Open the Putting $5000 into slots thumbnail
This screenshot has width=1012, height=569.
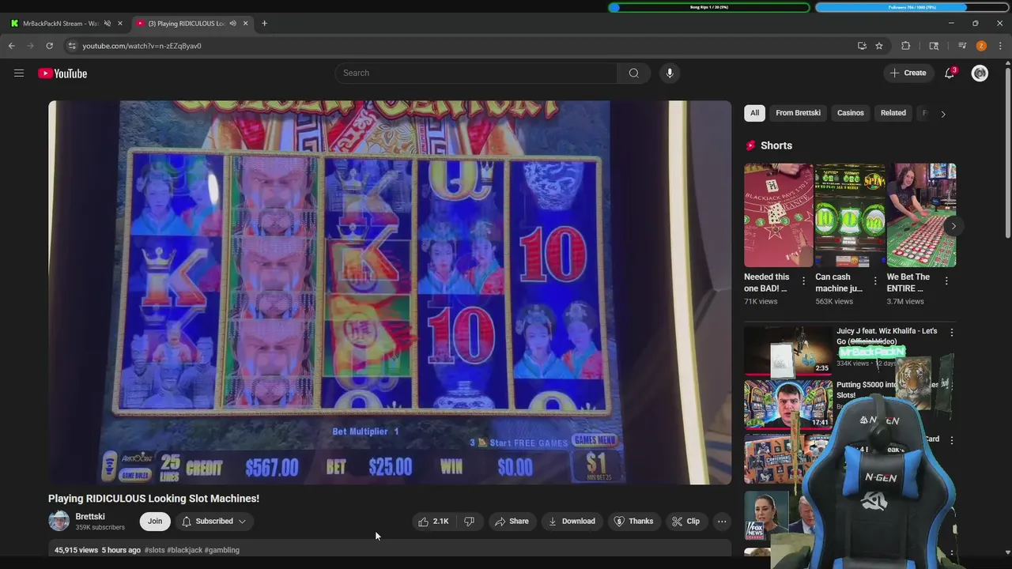click(x=788, y=405)
